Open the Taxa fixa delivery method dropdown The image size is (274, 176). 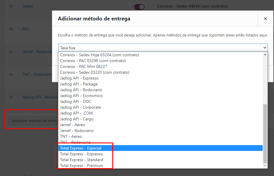click(x=163, y=48)
